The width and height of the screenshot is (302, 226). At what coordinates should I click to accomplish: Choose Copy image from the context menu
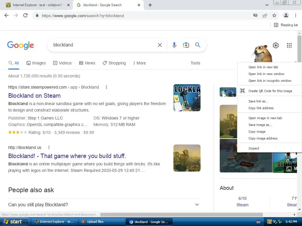click(x=269, y=132)
